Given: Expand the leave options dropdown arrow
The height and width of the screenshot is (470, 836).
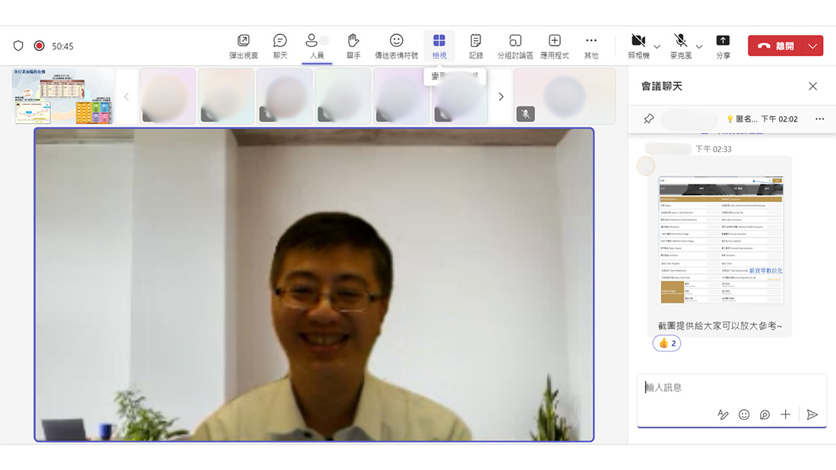Looking at the screenshot, I should point(813,46).
